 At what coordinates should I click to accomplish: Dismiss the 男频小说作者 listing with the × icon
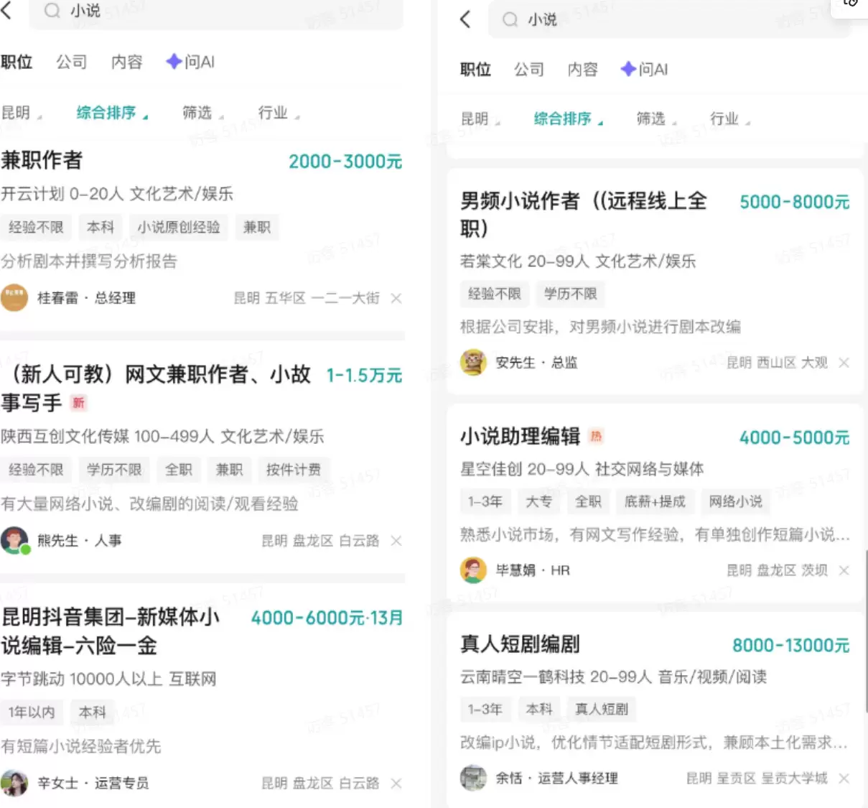pos(844,362)
